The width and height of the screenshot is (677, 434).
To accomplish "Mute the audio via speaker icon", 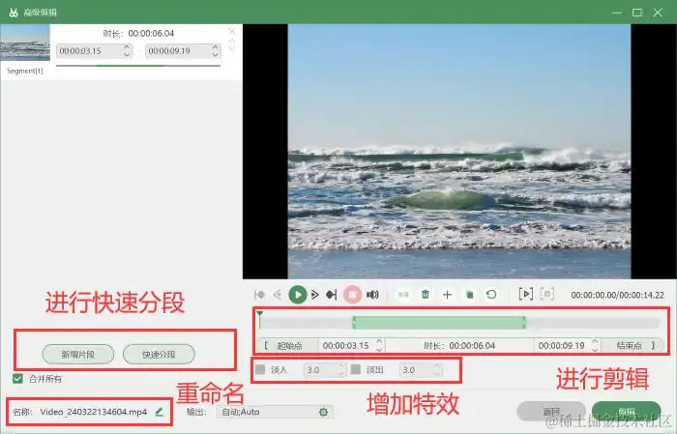I will (x=372, y=295).
